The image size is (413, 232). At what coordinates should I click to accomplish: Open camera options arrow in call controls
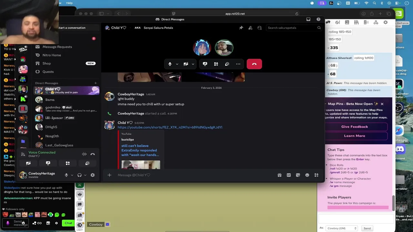pyautogui.click(x=193, y=64)
